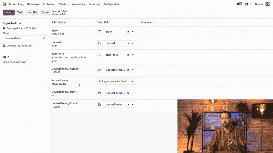273x153 pixels.
Task: Click the Import button
Action: click(x=9, y=12)
